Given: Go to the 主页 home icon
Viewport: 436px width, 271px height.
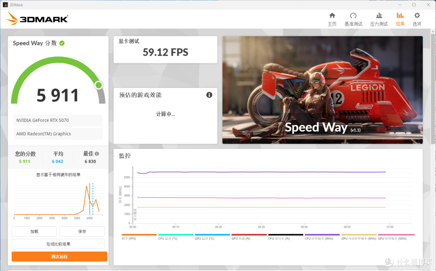Looking at the screenshot, I should pos(332,16).
